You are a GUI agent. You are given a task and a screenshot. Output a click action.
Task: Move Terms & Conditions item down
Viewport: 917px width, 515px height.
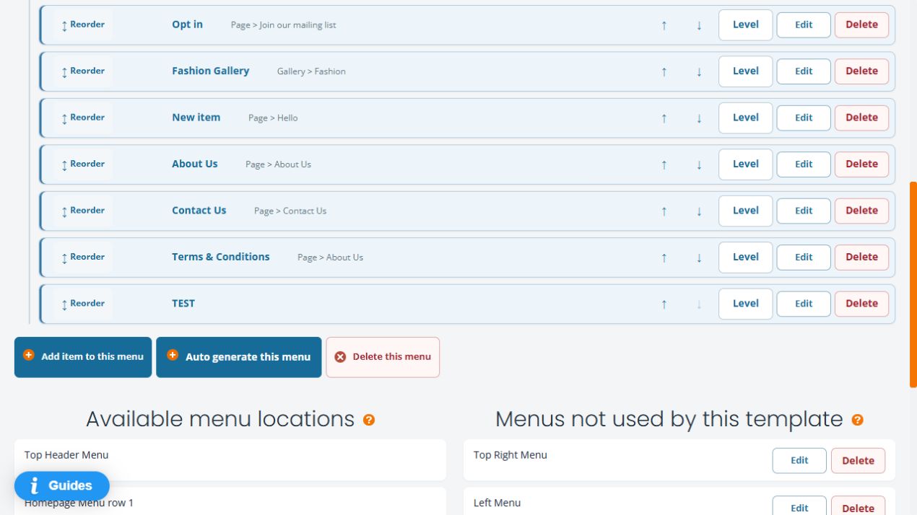[x=699, y=257]
